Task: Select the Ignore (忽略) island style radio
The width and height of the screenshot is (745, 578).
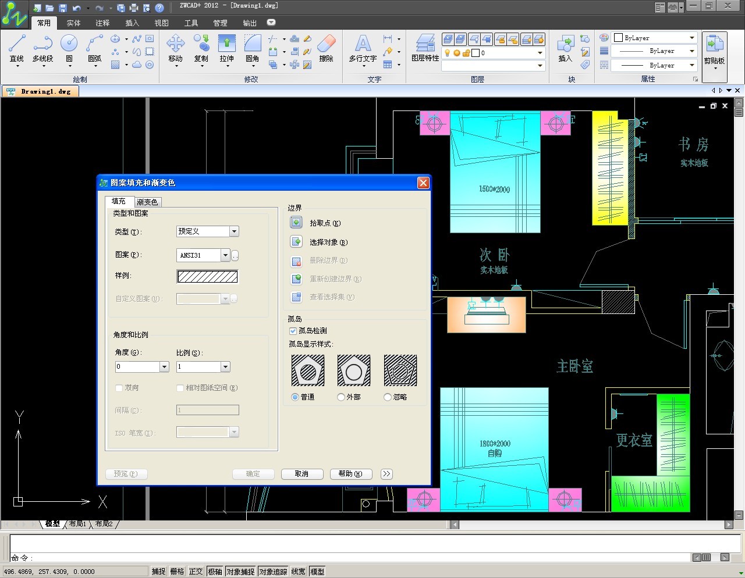Action: pyautogui.click(x=388, y=397)
